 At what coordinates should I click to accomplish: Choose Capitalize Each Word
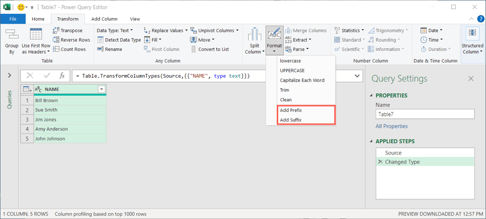coord(300,80)
